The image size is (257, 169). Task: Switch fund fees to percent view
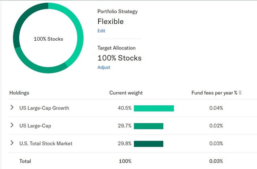point(236,93)
